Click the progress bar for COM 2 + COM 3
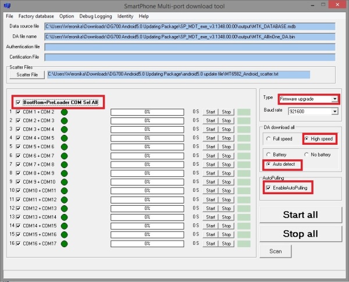The width and height of the screenshot is (349, 282). tap(148, 121)
